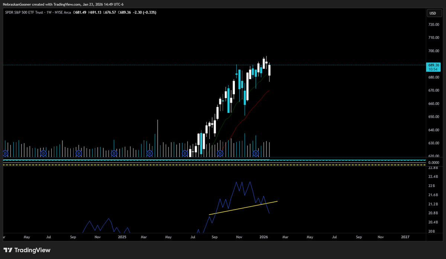446x259 pixels.
Task: Select the cyan horizontal line in the middle pane
Action: pyautogui.click(x=214, y=160)
